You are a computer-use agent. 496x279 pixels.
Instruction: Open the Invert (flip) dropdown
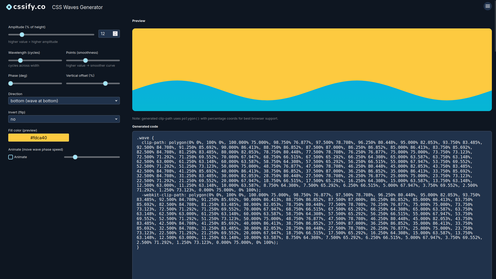click(64, 119)
